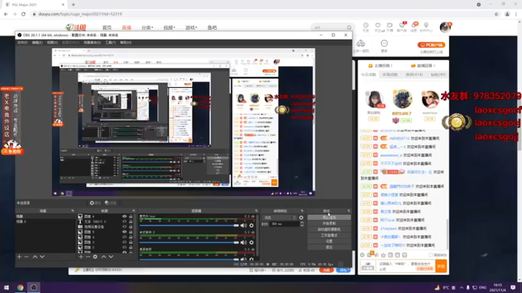Viewport: 522px width, 293px height.
Task: Open settings gear for second audio channel
Action: point(251,242)
